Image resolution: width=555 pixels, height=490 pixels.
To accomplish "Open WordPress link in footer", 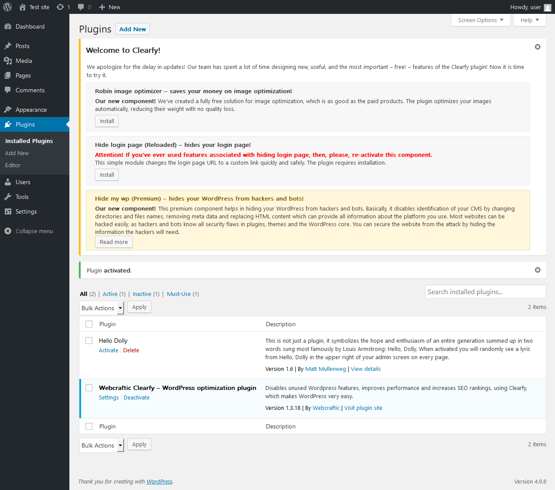I will point(159,481).
